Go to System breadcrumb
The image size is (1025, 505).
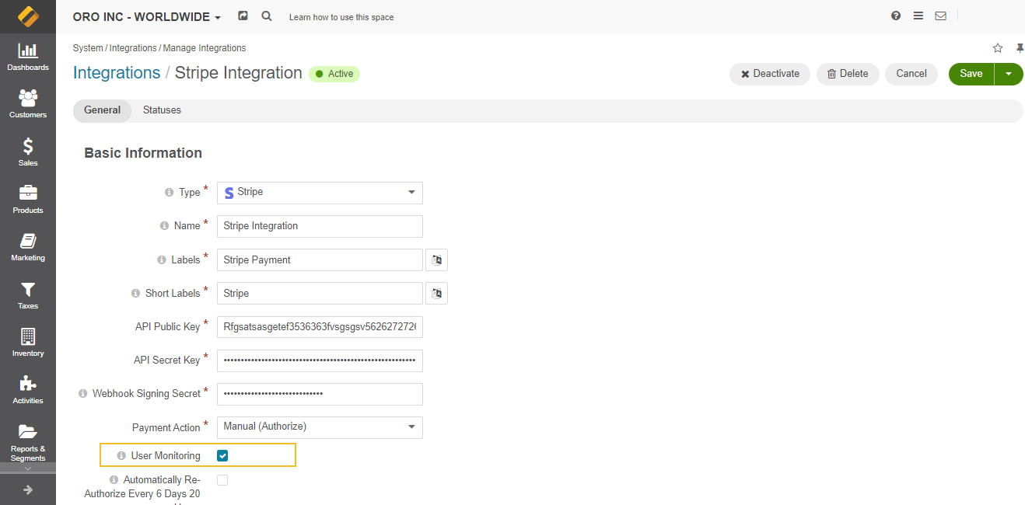[x=88, y=48]
